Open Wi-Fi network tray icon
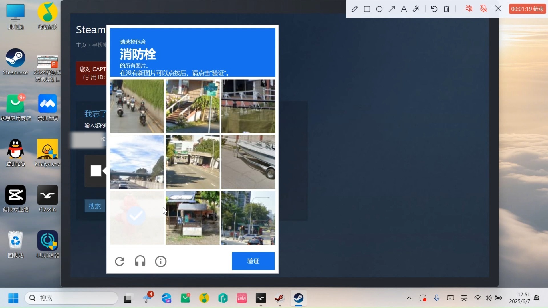 478,298
